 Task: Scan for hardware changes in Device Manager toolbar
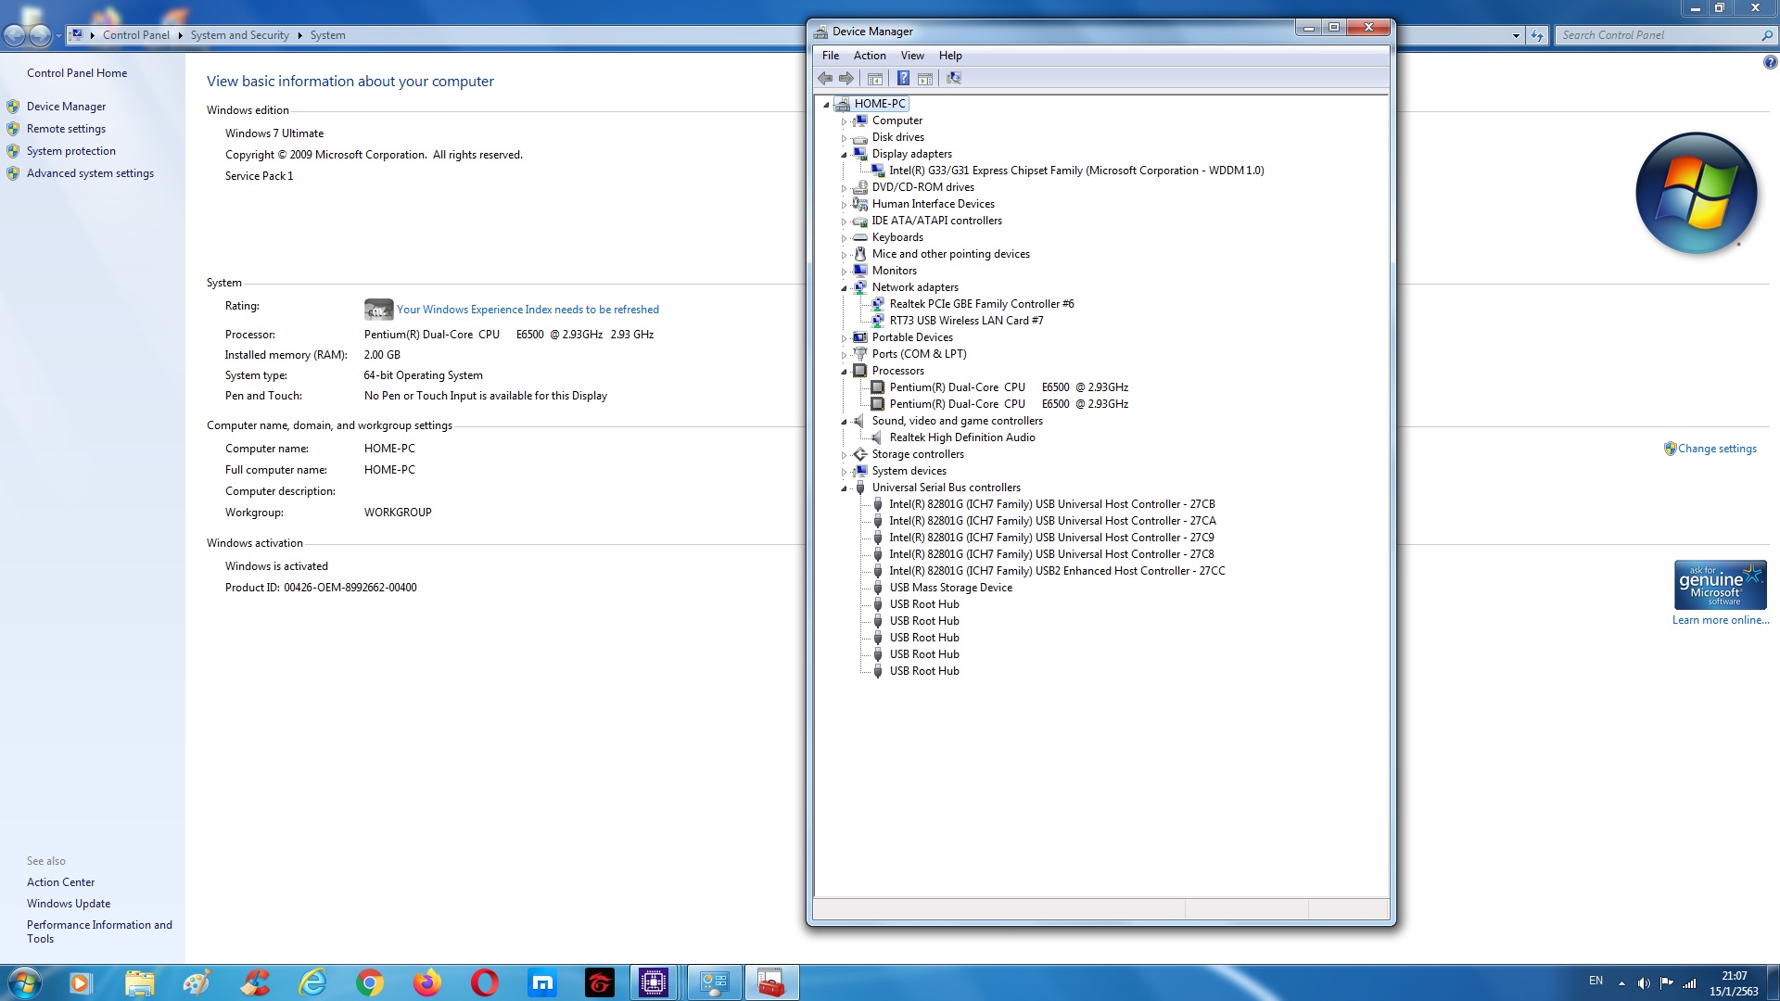click(954, 79)
